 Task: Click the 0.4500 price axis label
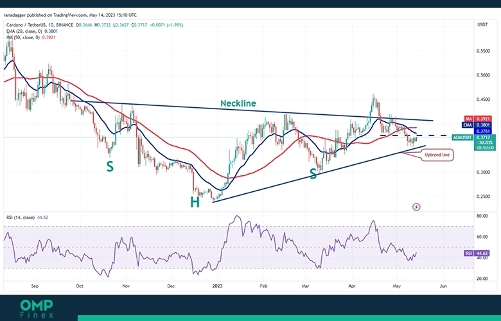[483, 100]
